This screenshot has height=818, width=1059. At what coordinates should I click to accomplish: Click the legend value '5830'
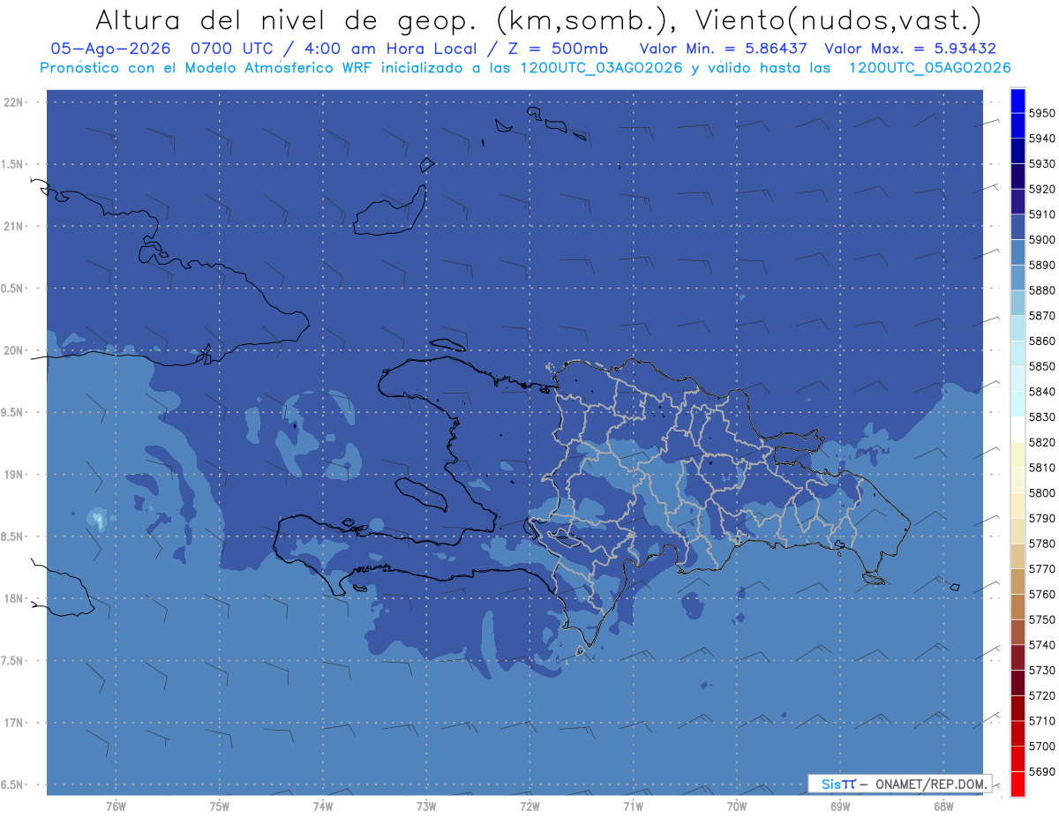pyautogui.click(x=1041, y=417)
